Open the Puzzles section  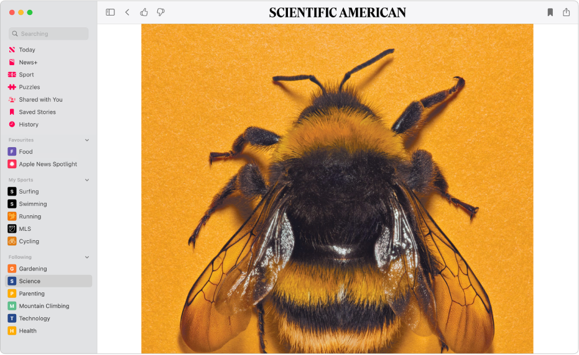pyautogui.click(x=30, y=87)
